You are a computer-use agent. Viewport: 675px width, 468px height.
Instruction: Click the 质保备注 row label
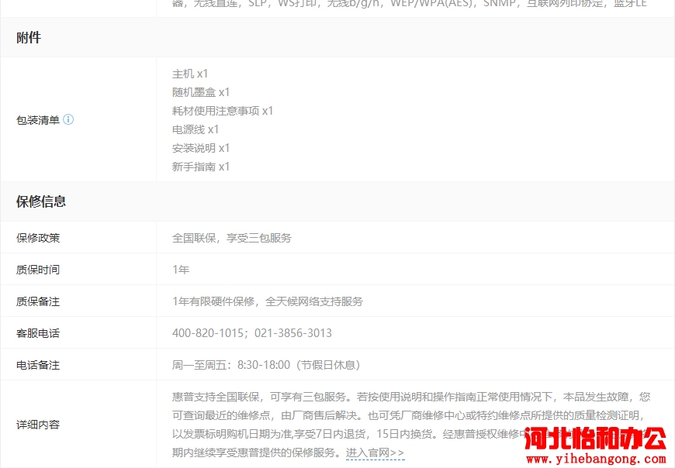[38, 301]
